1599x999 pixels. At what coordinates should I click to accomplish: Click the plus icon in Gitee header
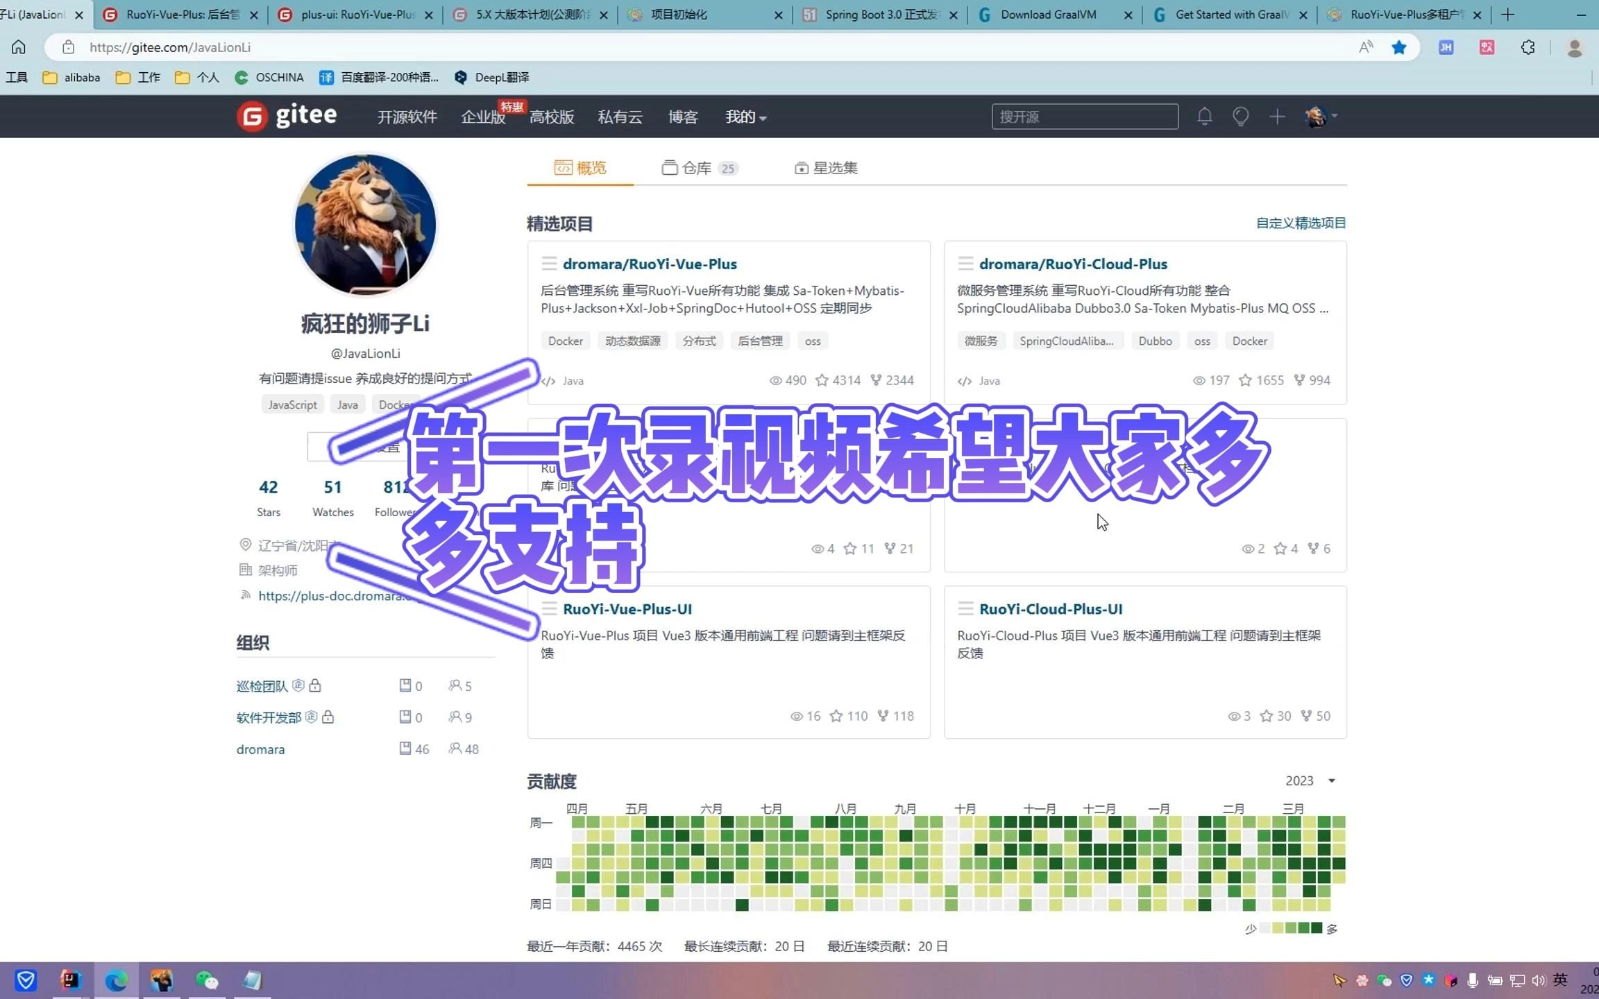point(1277,117)
